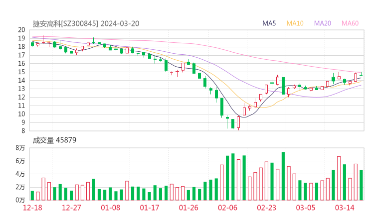This screenshot has width=369, height=219.
Task: Click the 成交量 45879 volume label
Action: pyautogui.click(x=54, y=140)
